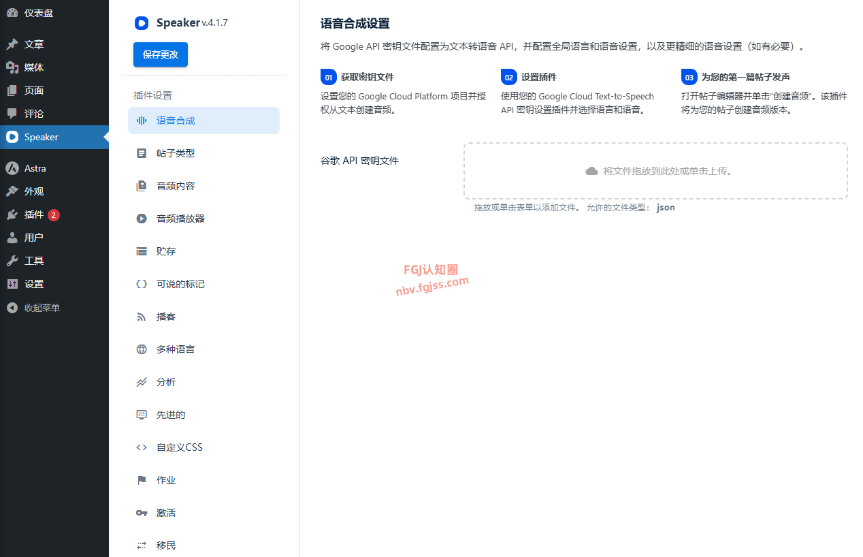Click the 保存更改 button
Viewport: 863px width, 557px height.
pos(161,54)
